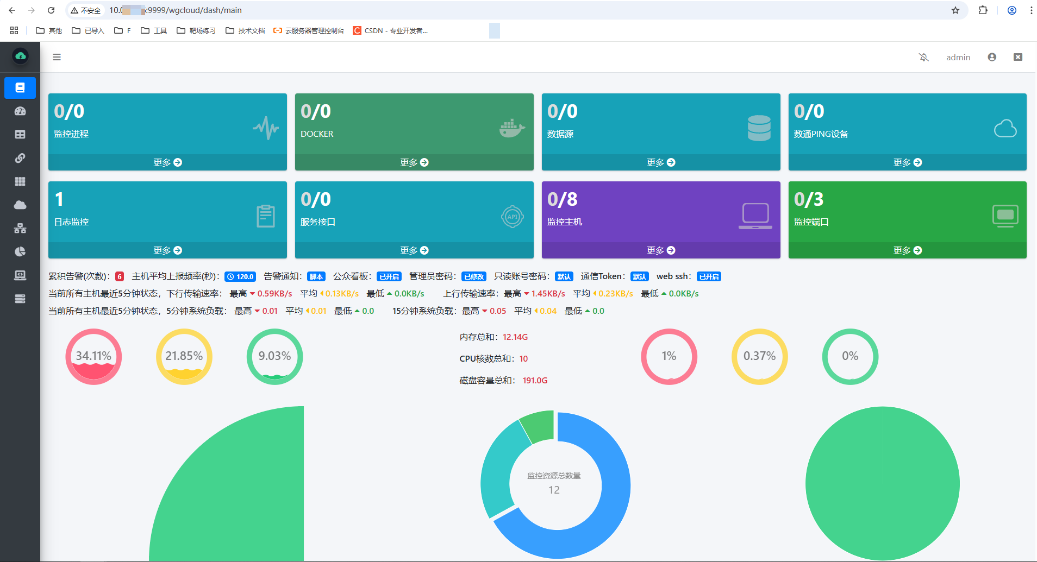Viewport: 1037px width, 562px height.
Task: Click the clipboard icon on 日志监控 card
Action: tap(266, 216)
